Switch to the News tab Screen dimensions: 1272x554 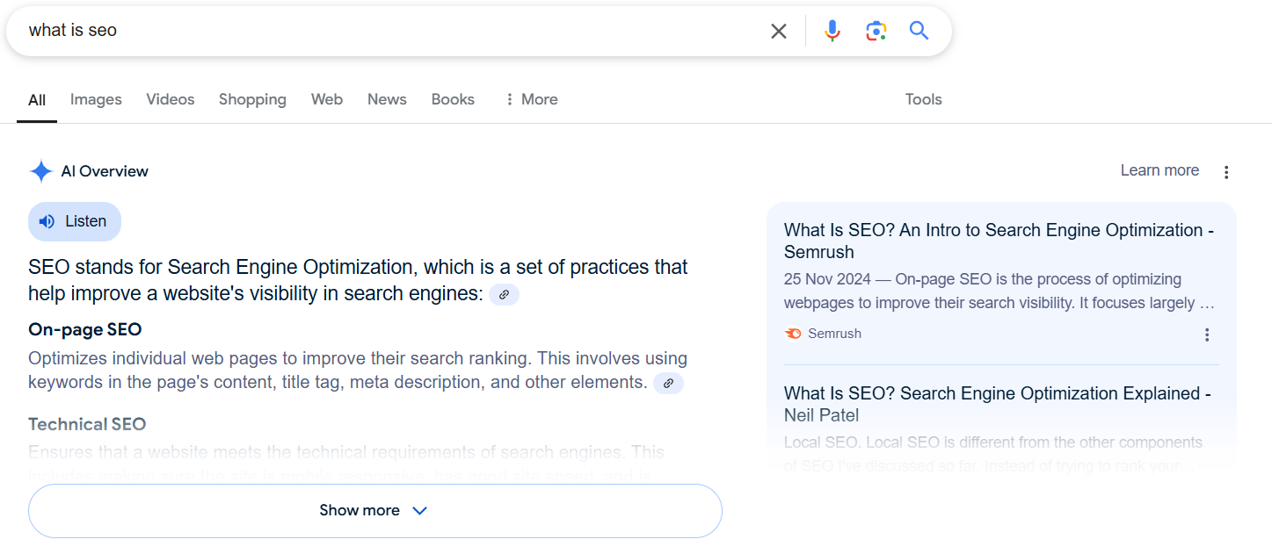click(387, 99)
